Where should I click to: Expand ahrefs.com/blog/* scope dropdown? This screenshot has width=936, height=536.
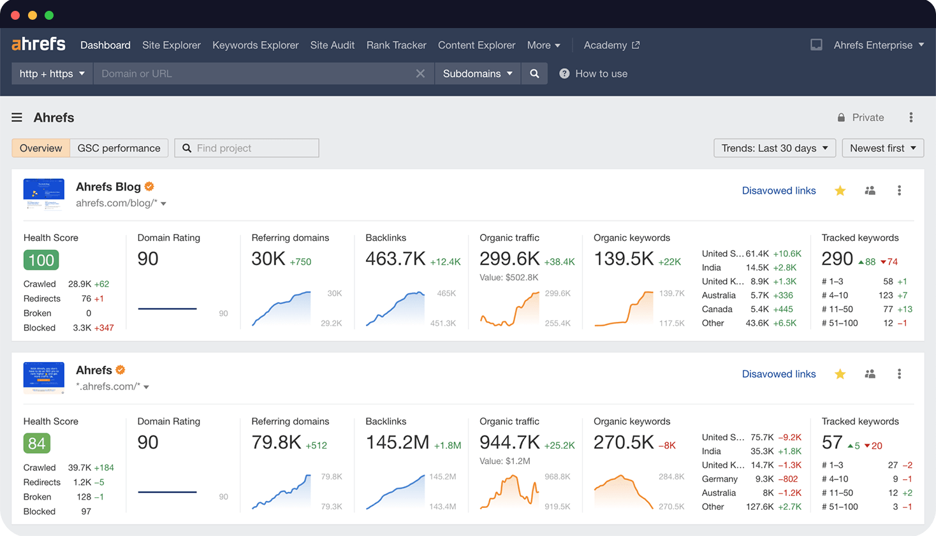121,203
